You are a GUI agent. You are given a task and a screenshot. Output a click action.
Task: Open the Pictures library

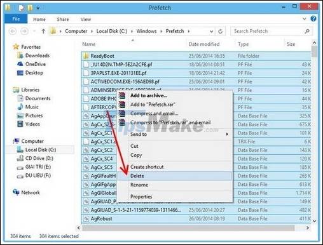(34, 116)
